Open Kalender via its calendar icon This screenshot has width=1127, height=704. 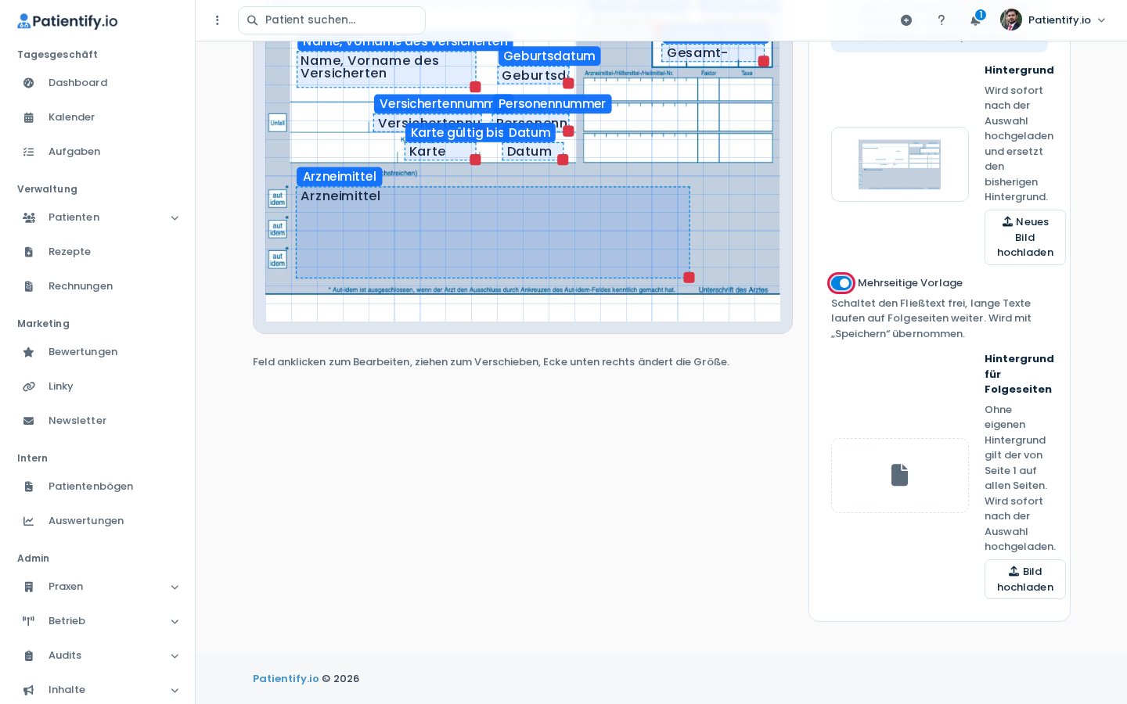(x=29, y=117)
